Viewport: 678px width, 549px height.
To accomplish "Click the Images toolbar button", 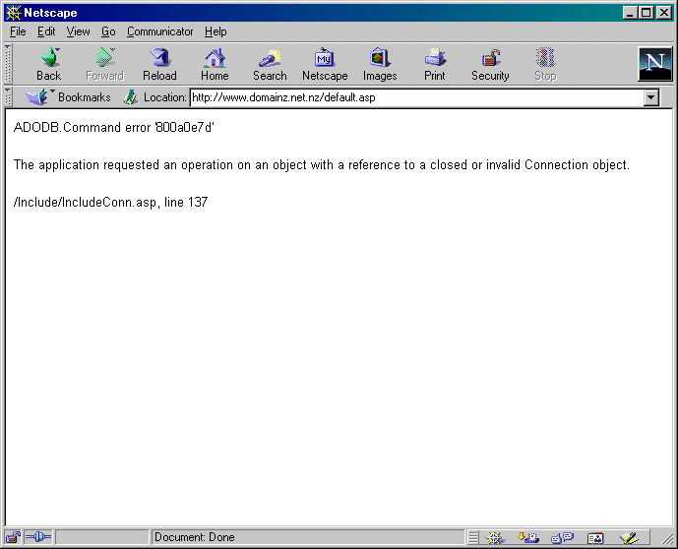I will coord(380,64).
